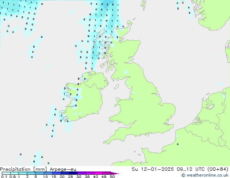Viewport: 230px width, 178px height.
Task: Click the '(00+84)' forecast offset text
Action: tap(218, 169)
